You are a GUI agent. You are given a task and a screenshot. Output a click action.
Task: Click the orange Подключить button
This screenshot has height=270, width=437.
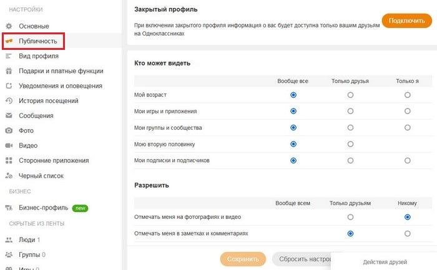point(406,21)
